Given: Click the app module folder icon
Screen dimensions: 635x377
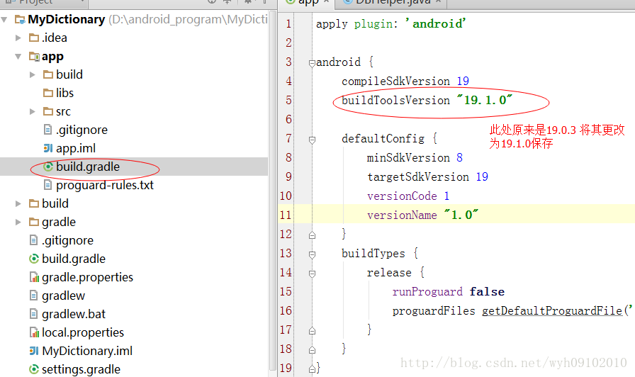Looking at the screenshot, I should pyautogui.click(x=34, y=56).
